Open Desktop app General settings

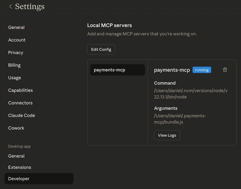16,156
